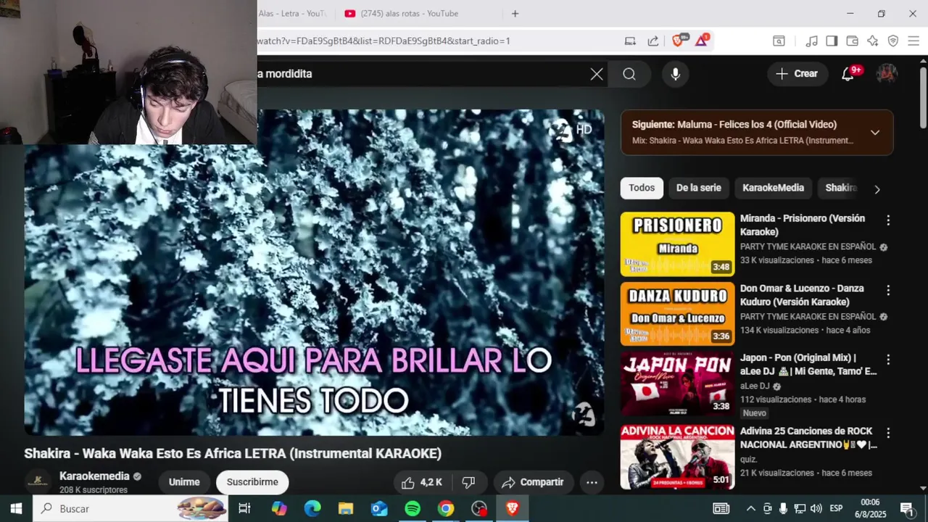This screenshot has height=522, width=928.
Task: Open the Brave VPN shield icon
Action: (893, 41)
